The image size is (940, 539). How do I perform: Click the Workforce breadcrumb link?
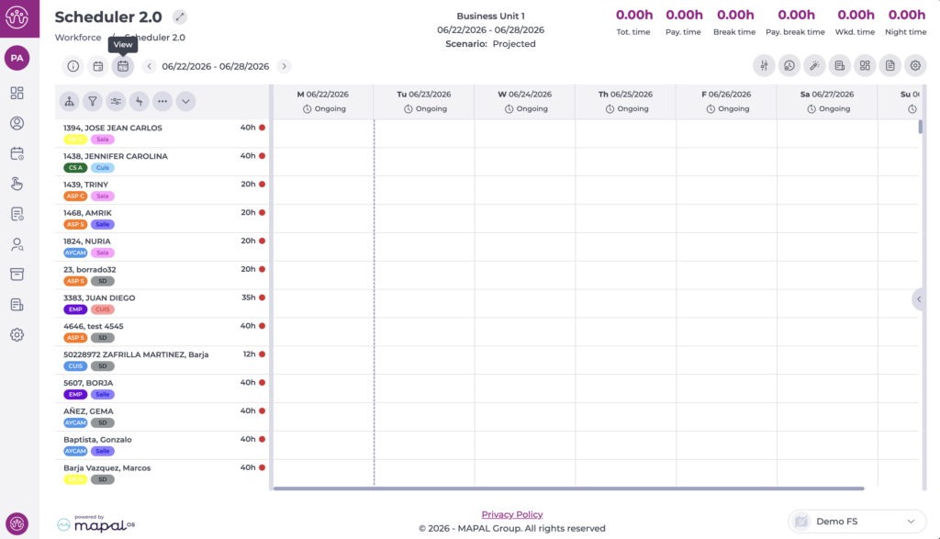tap(78, 37)
